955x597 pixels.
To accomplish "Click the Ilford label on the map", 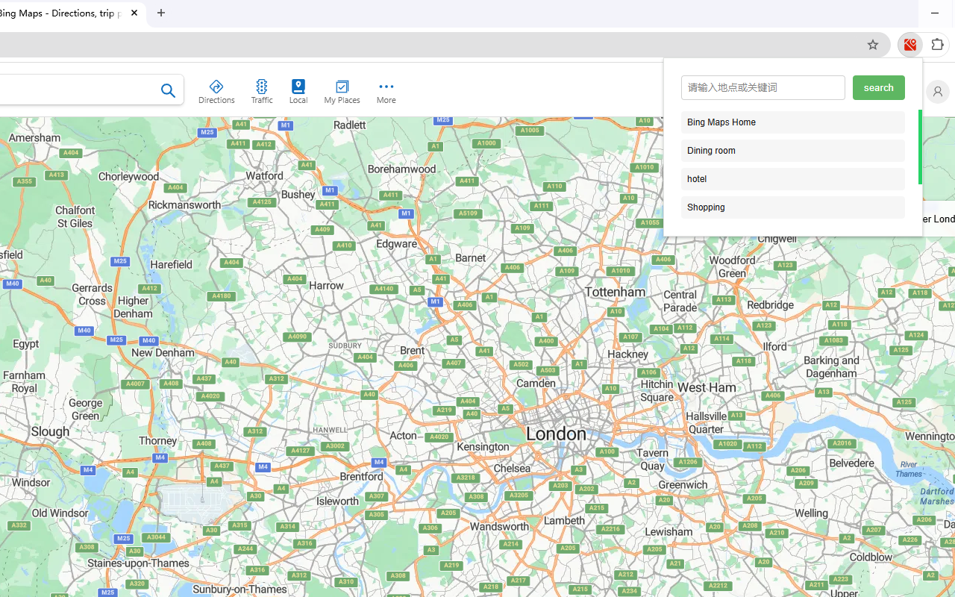I will 774,346.
